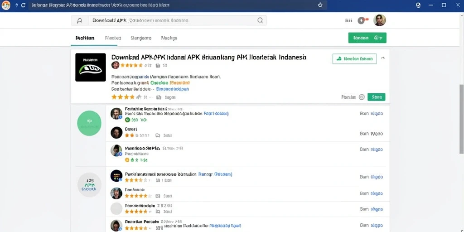
Task: Open the blue link in the bottom review row
Action: [x=226, y=226]
